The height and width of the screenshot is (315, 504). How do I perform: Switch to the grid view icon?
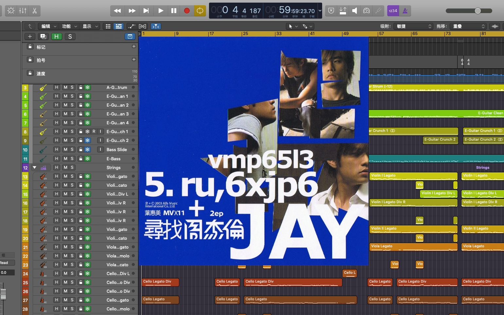tap(108, 26)
